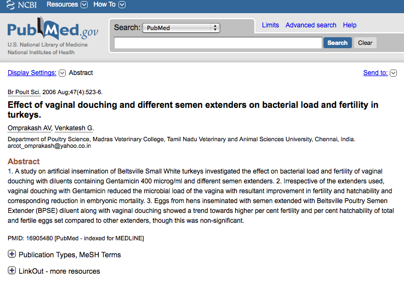Viewport: 404px width, 283px height.
Task: Focus the search text field
Action: click(x=218, y=43)
